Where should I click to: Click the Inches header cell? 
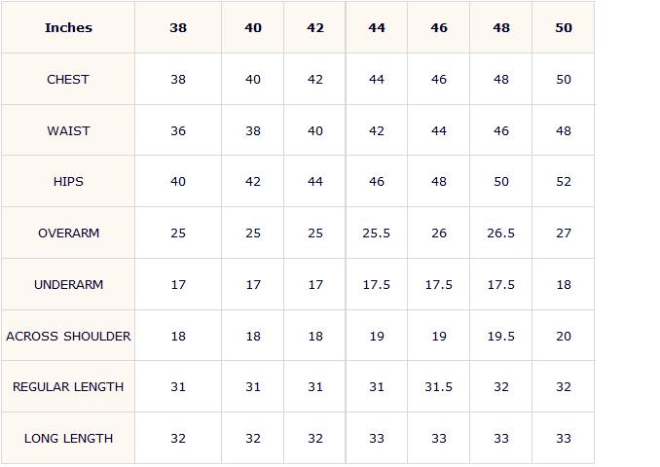[x=68, y=28]
